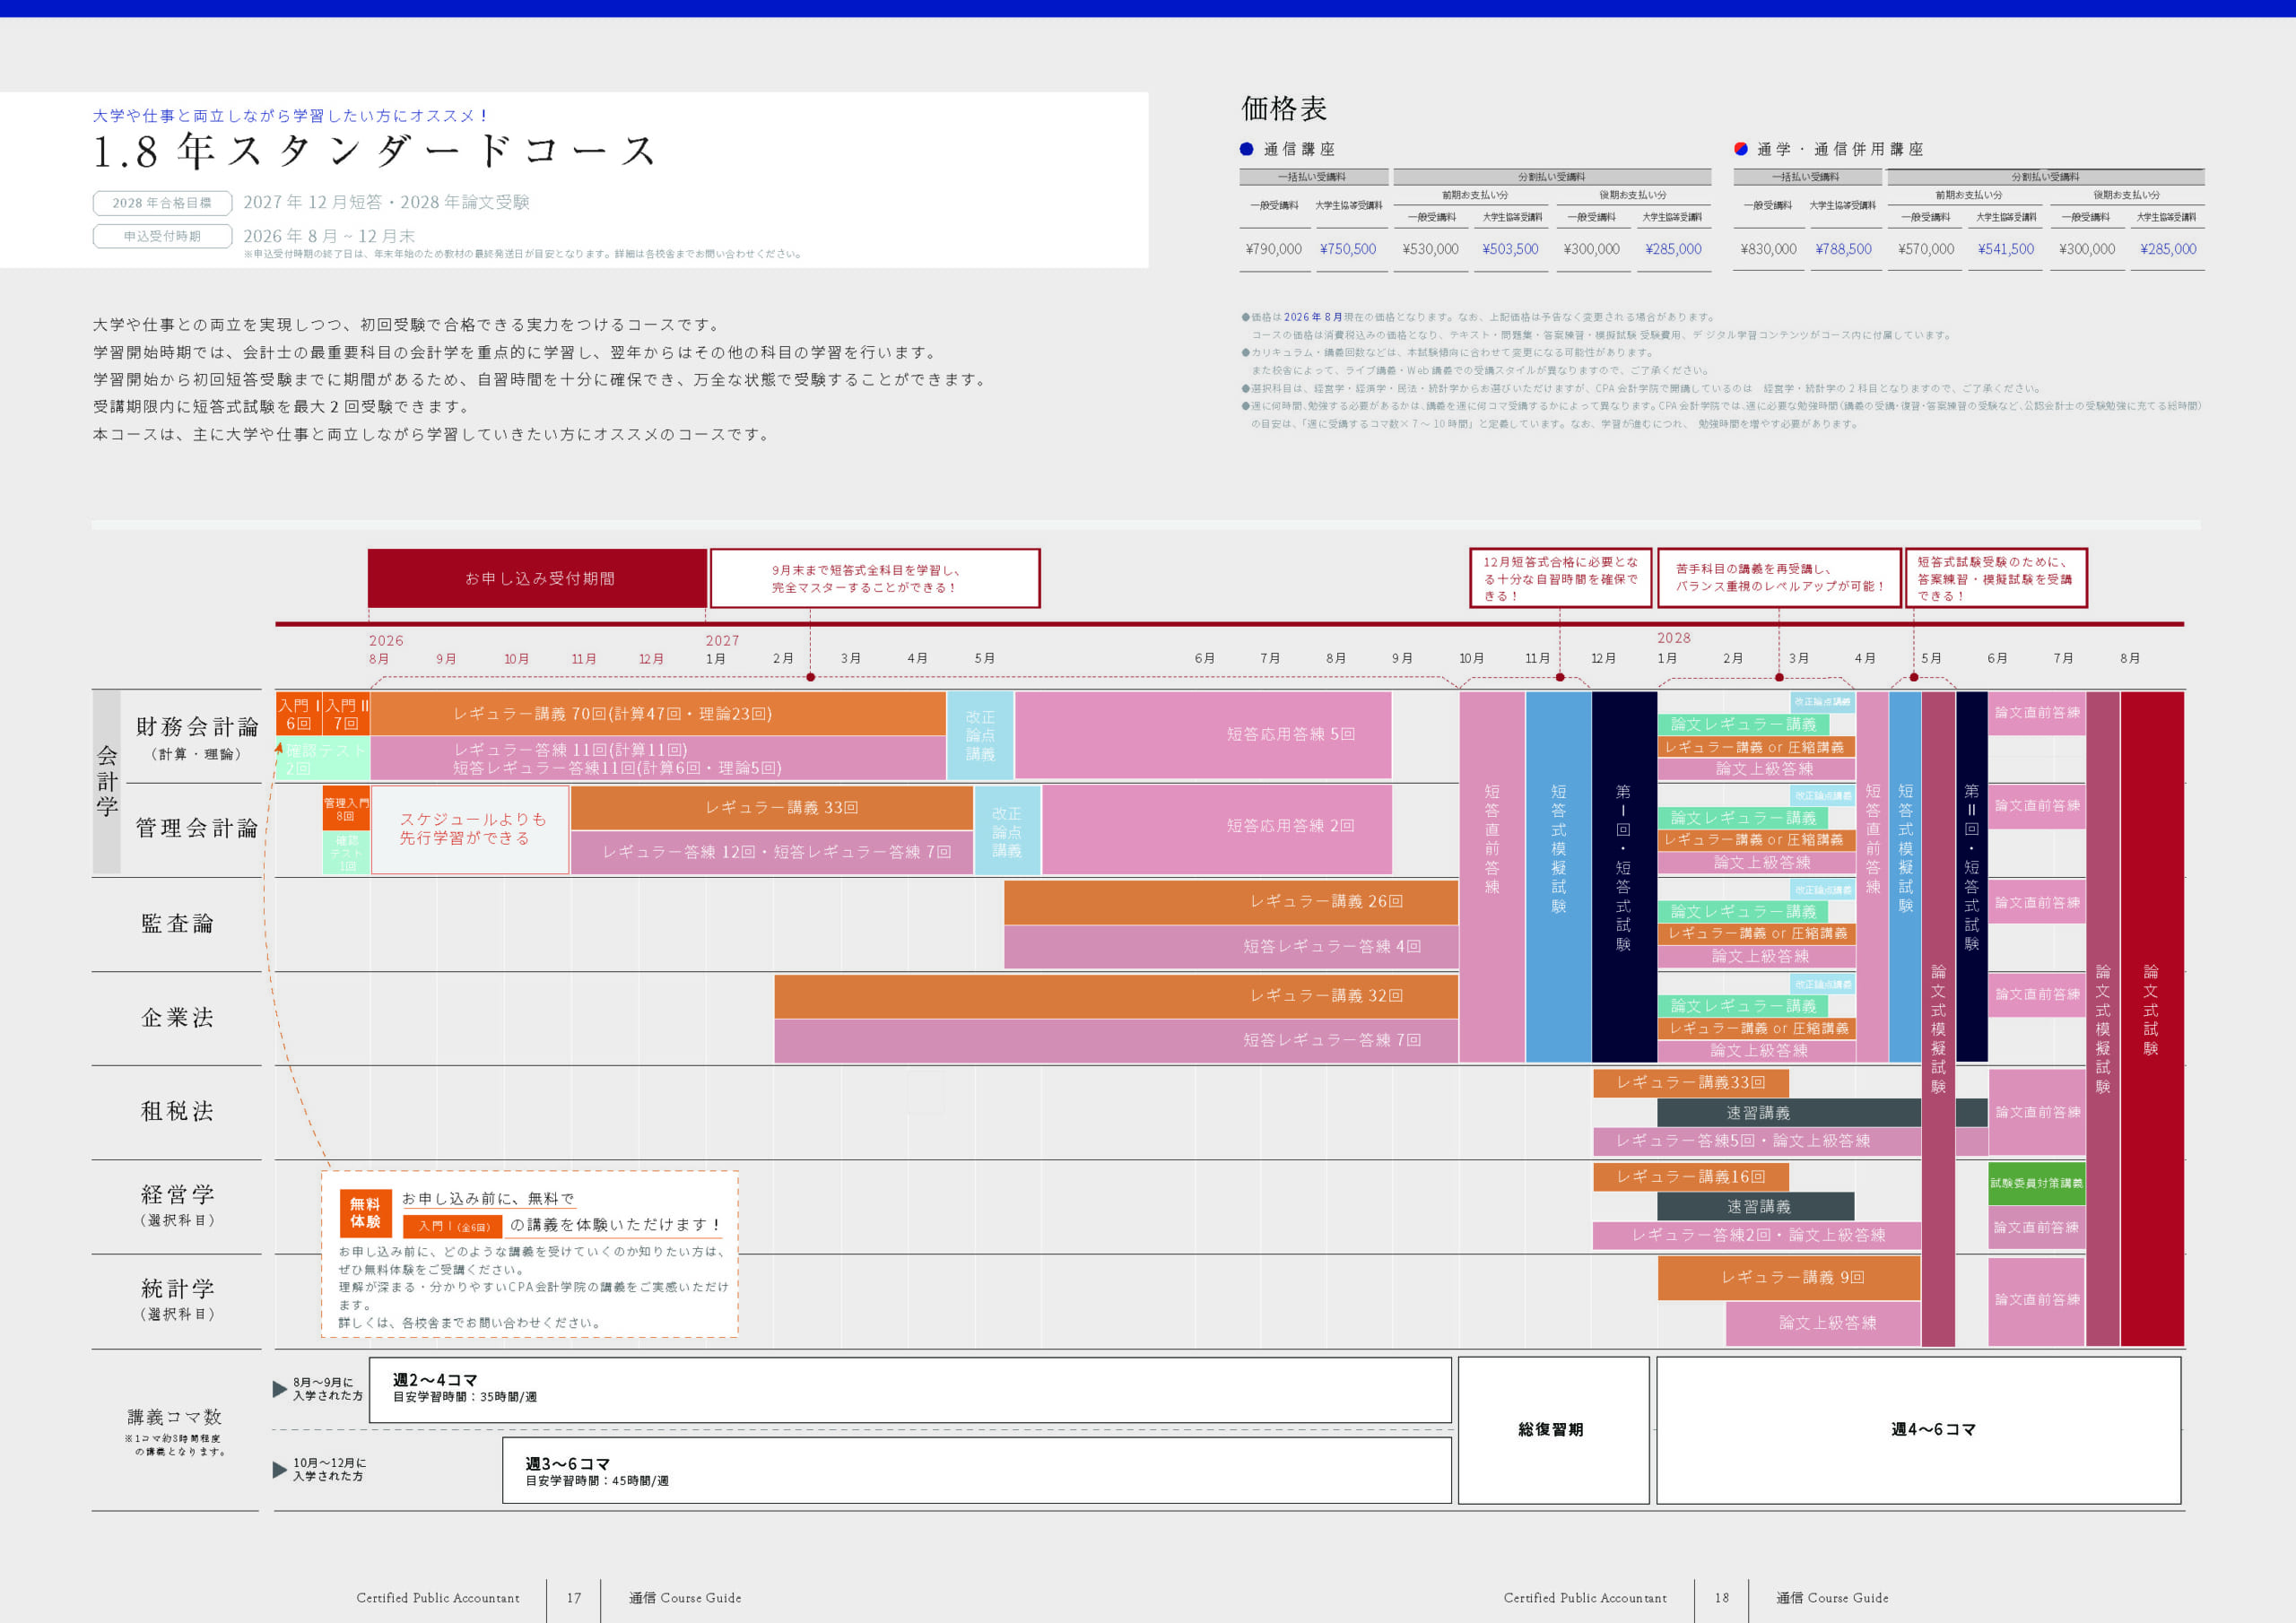Click the 管理会計論 row label

197,828
